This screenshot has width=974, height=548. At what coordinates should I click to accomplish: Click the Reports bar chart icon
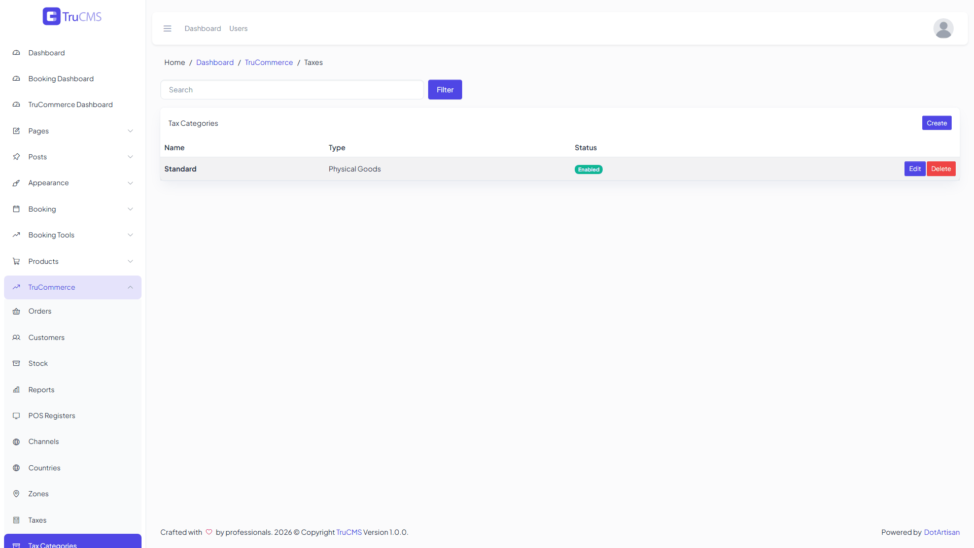pos(16,390)
